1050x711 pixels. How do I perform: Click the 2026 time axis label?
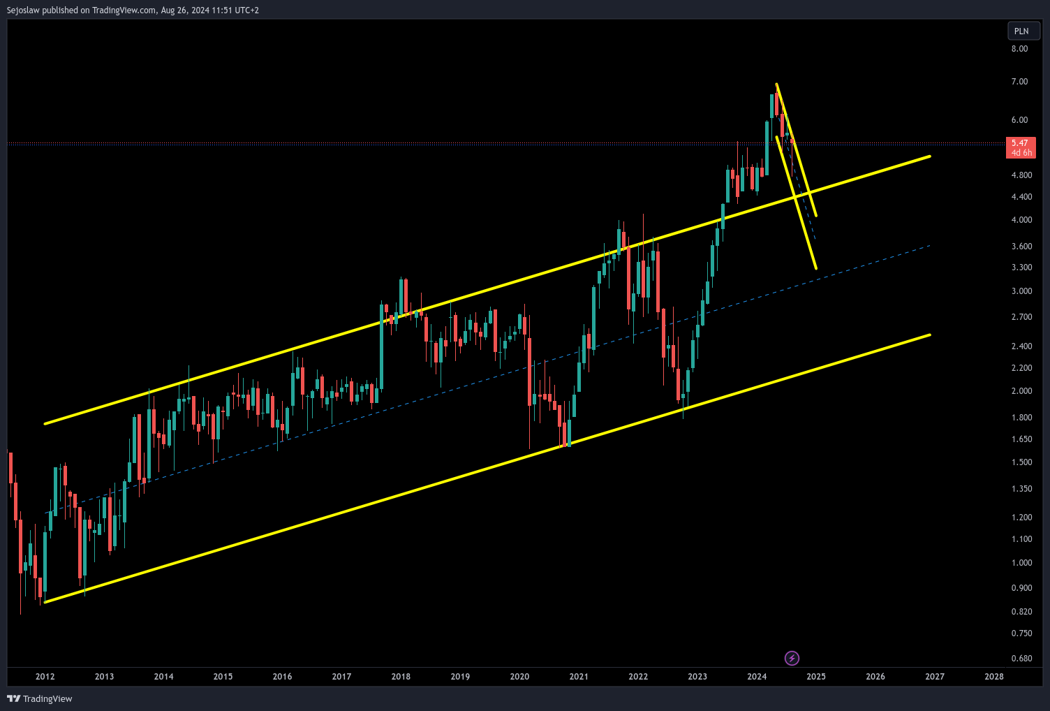[x=875, y=677]
